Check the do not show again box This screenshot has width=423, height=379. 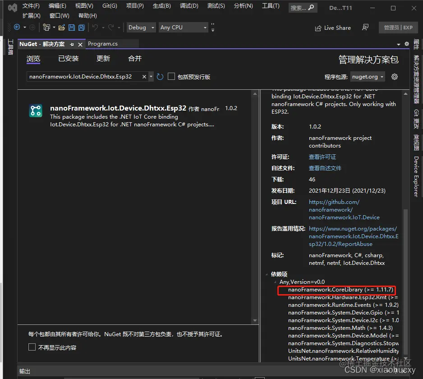pos(32,347)
